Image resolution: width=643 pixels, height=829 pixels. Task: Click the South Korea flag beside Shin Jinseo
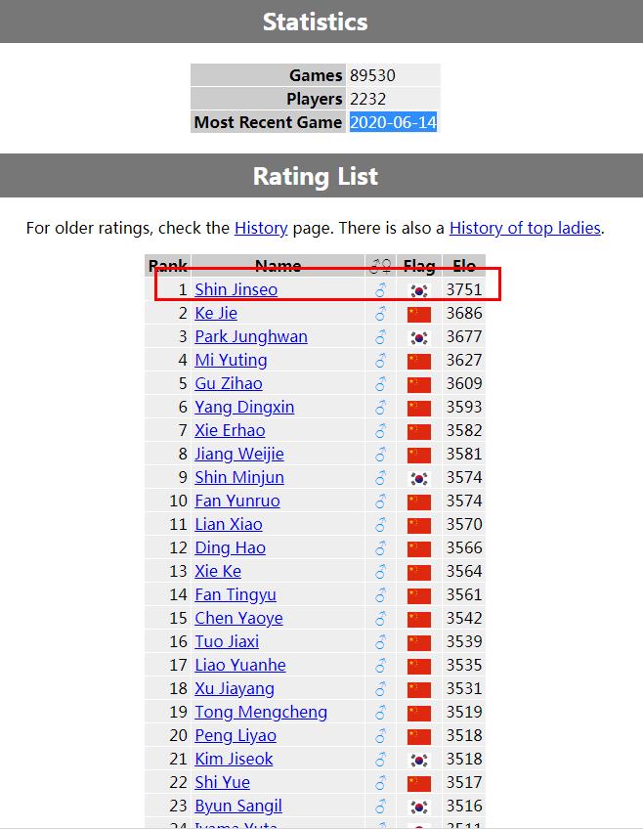(419, 290)
